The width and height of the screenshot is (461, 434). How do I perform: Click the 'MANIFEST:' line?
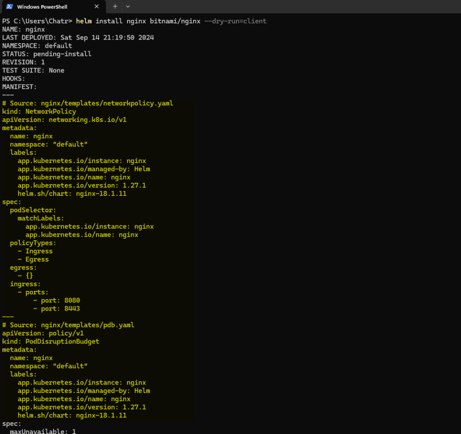point(19,87)
